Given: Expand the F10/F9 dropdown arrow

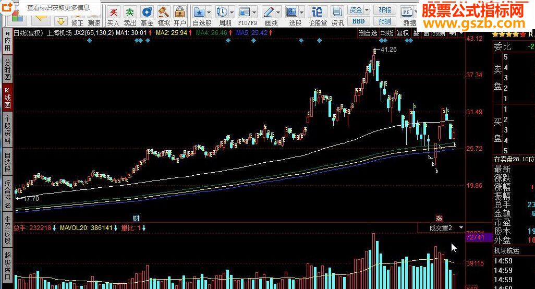Looking at the screenshot, I should coord(254,13).
